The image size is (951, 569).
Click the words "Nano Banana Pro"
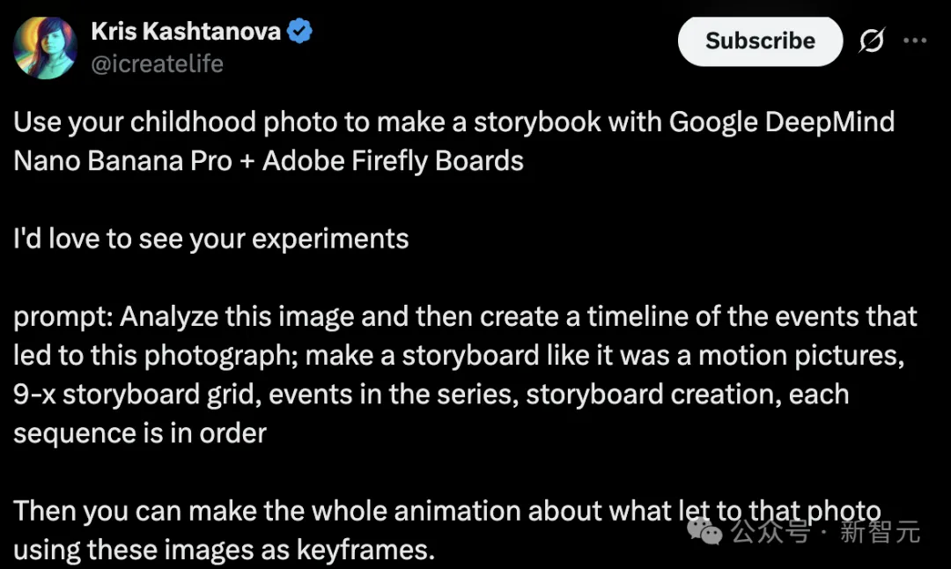pos(123,161)
